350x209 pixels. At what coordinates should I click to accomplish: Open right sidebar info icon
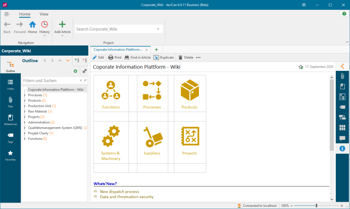(342, 148)
